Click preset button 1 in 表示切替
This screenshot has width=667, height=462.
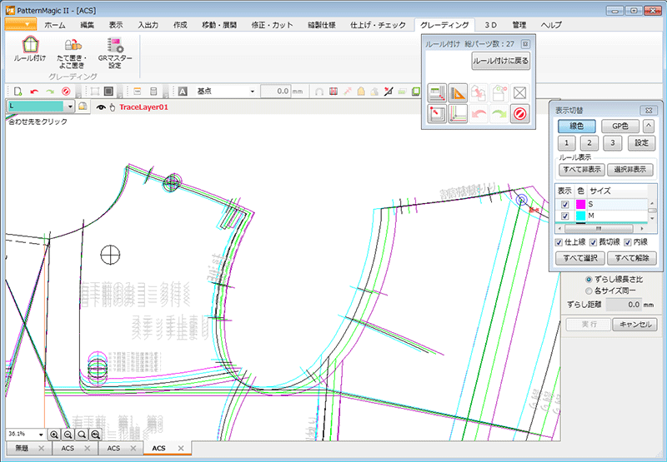pos(567,143)
